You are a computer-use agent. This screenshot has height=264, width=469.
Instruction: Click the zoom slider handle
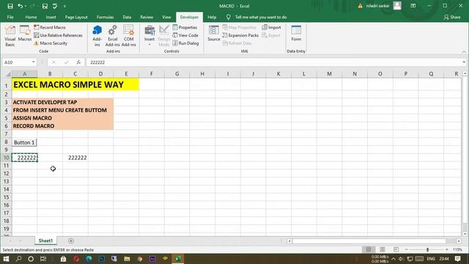click(x=428, y=249)
